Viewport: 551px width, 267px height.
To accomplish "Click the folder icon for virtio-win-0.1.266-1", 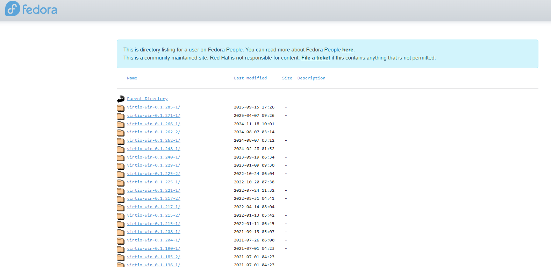I will pos(121,124).
